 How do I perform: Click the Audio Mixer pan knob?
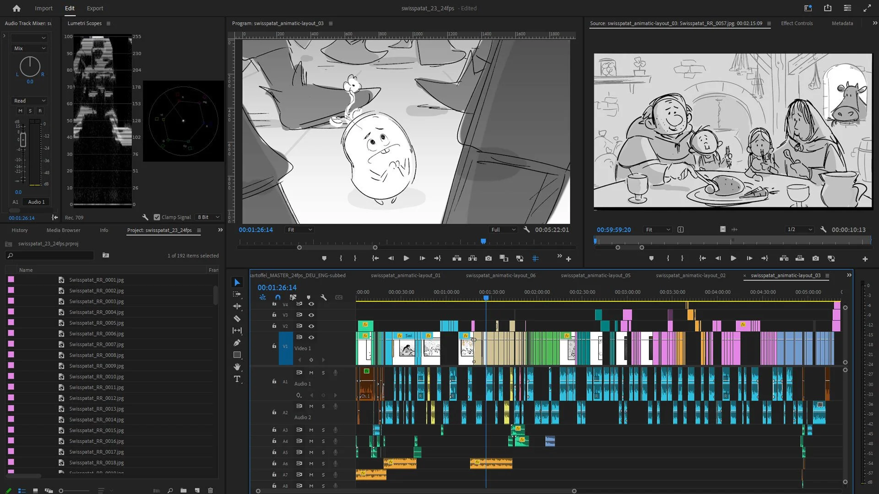pos(30,67)
